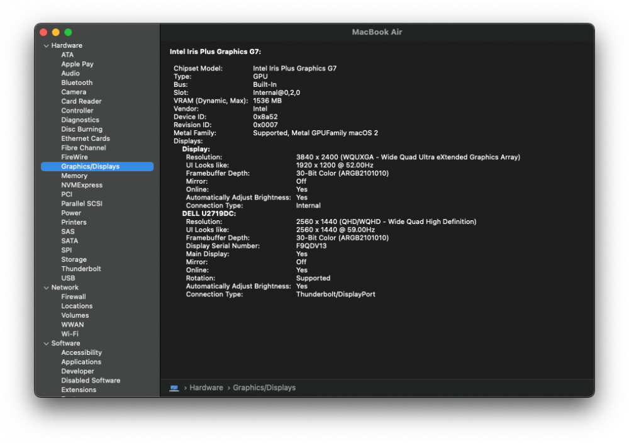Screen dimensions: 629x443
Task: Select Camera in the sidebar
Action: pyautogui.click(x=74, y=92)
